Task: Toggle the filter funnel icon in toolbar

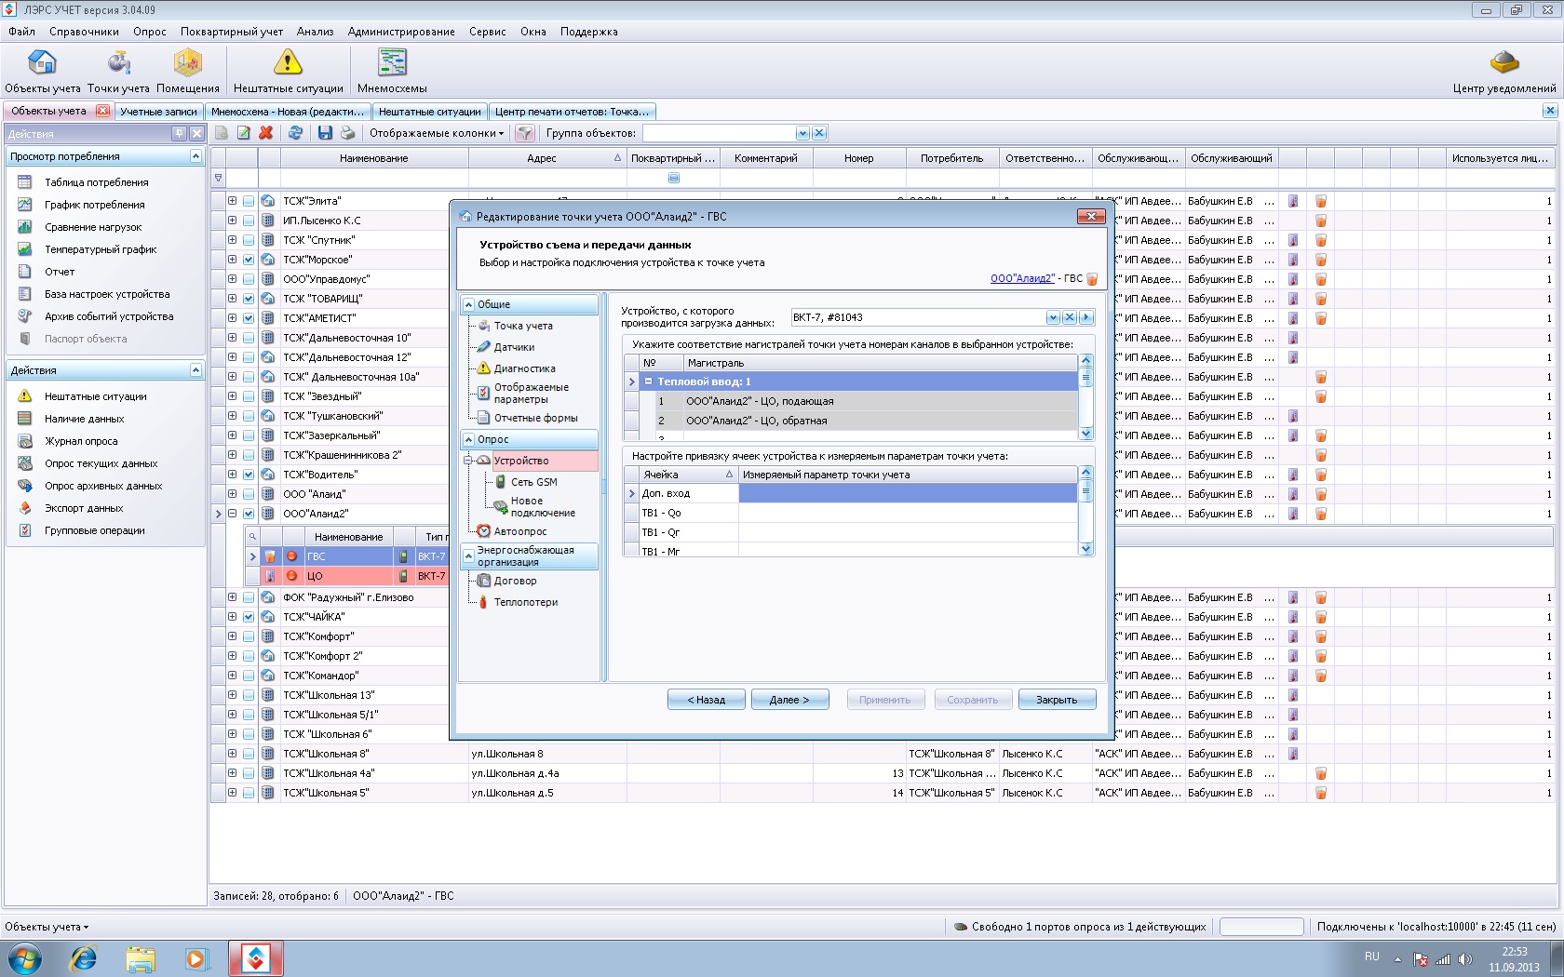Action: coord(525,133)
